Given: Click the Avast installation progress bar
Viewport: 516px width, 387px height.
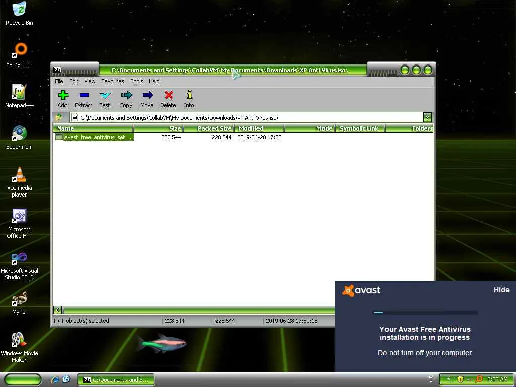Looking at the screenshot, I should 425,312.
